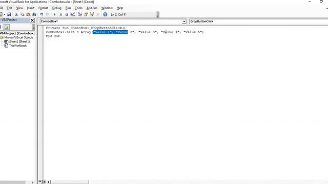Run the macro with the Run Sub play icon
328x184 pixels.
(x=55, y=14)
